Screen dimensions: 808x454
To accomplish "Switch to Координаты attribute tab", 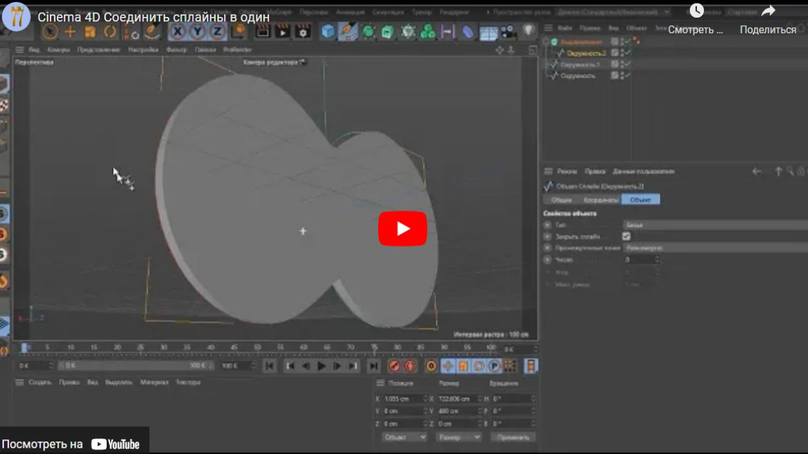I will (x=600, y=200).
